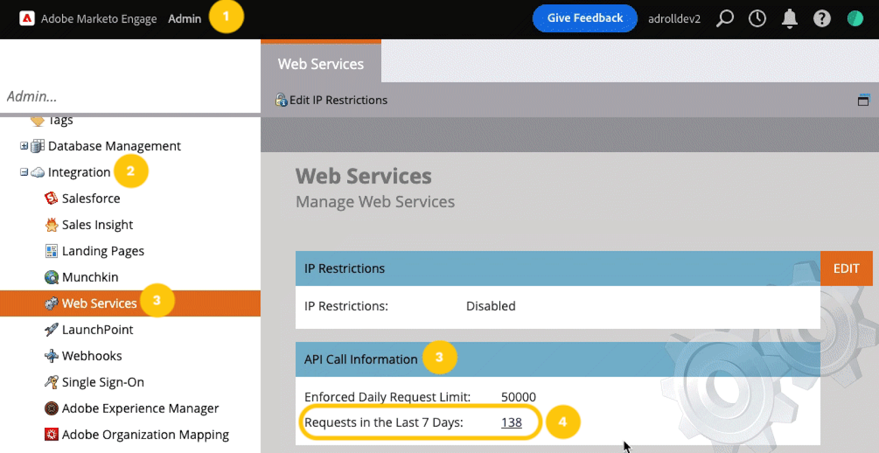Select Landing Pages in the tree
Screen dimensions: 879x453
point(103,251)
